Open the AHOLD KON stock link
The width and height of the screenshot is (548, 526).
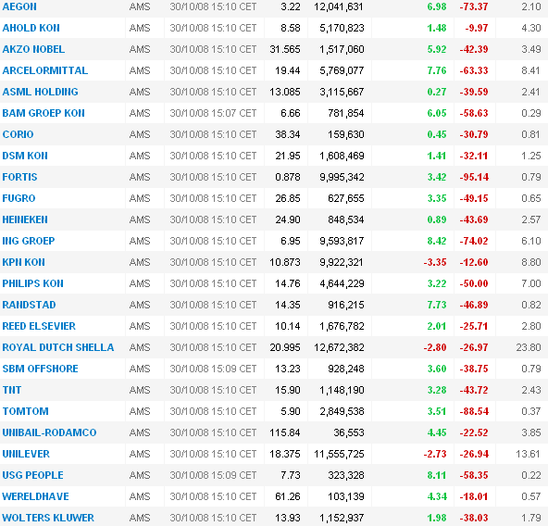coord(31,28)
